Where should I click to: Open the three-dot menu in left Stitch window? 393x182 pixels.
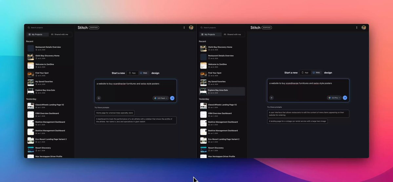coord(184,27)
